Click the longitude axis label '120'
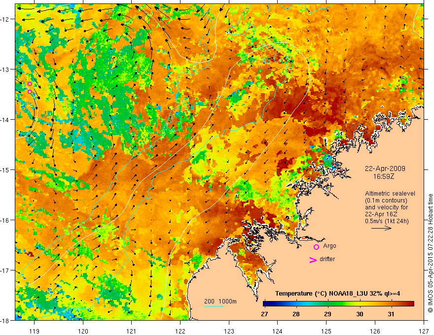 tap(83, 331)
